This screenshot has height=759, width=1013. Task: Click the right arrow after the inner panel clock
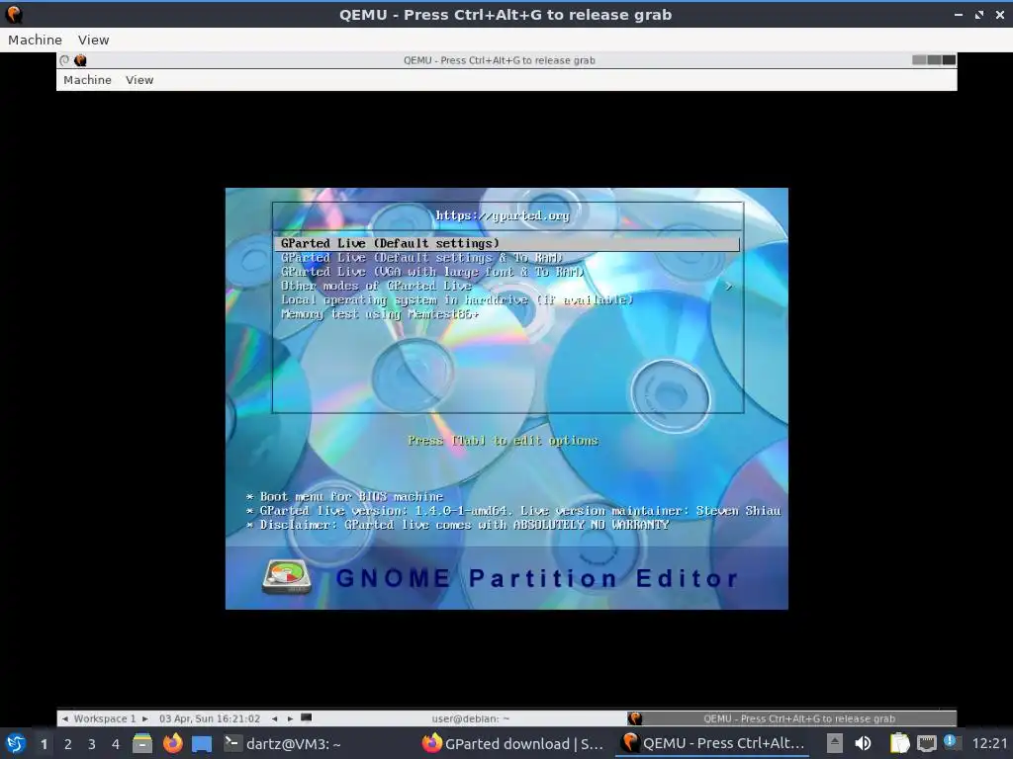[x=290, y=718]
